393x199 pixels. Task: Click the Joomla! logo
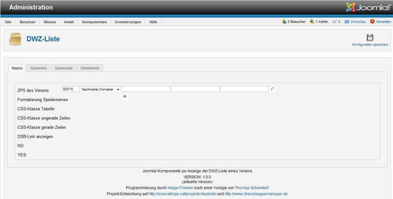365,7
